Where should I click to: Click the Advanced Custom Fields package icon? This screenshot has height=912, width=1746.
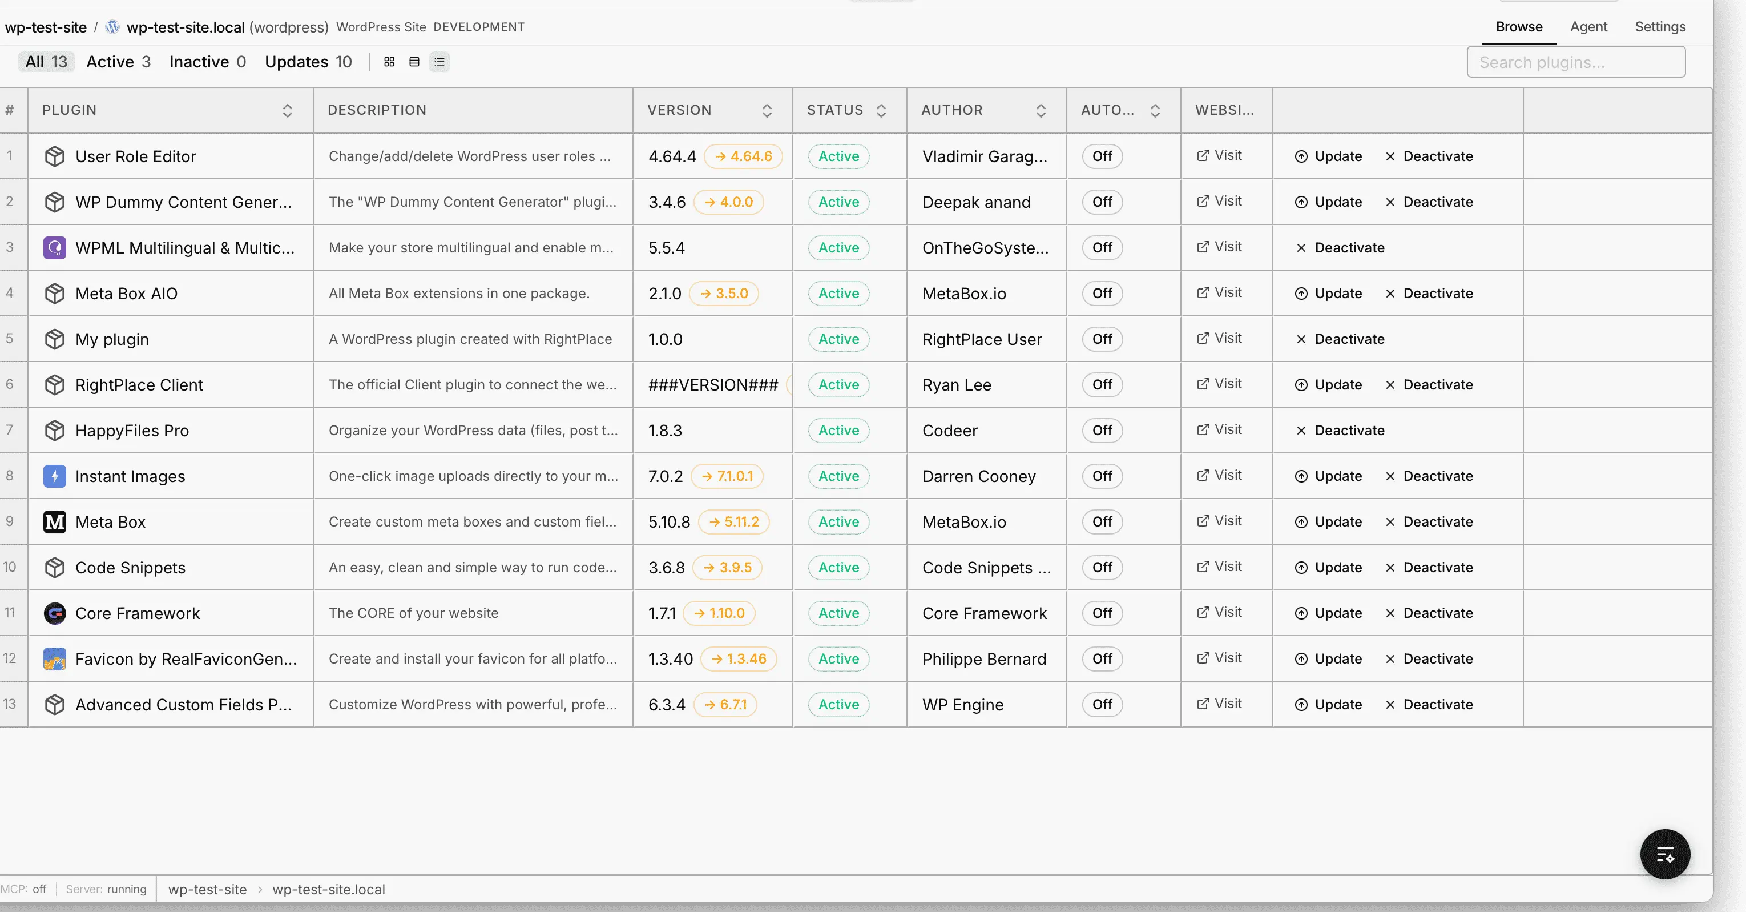tap(54, 705)
